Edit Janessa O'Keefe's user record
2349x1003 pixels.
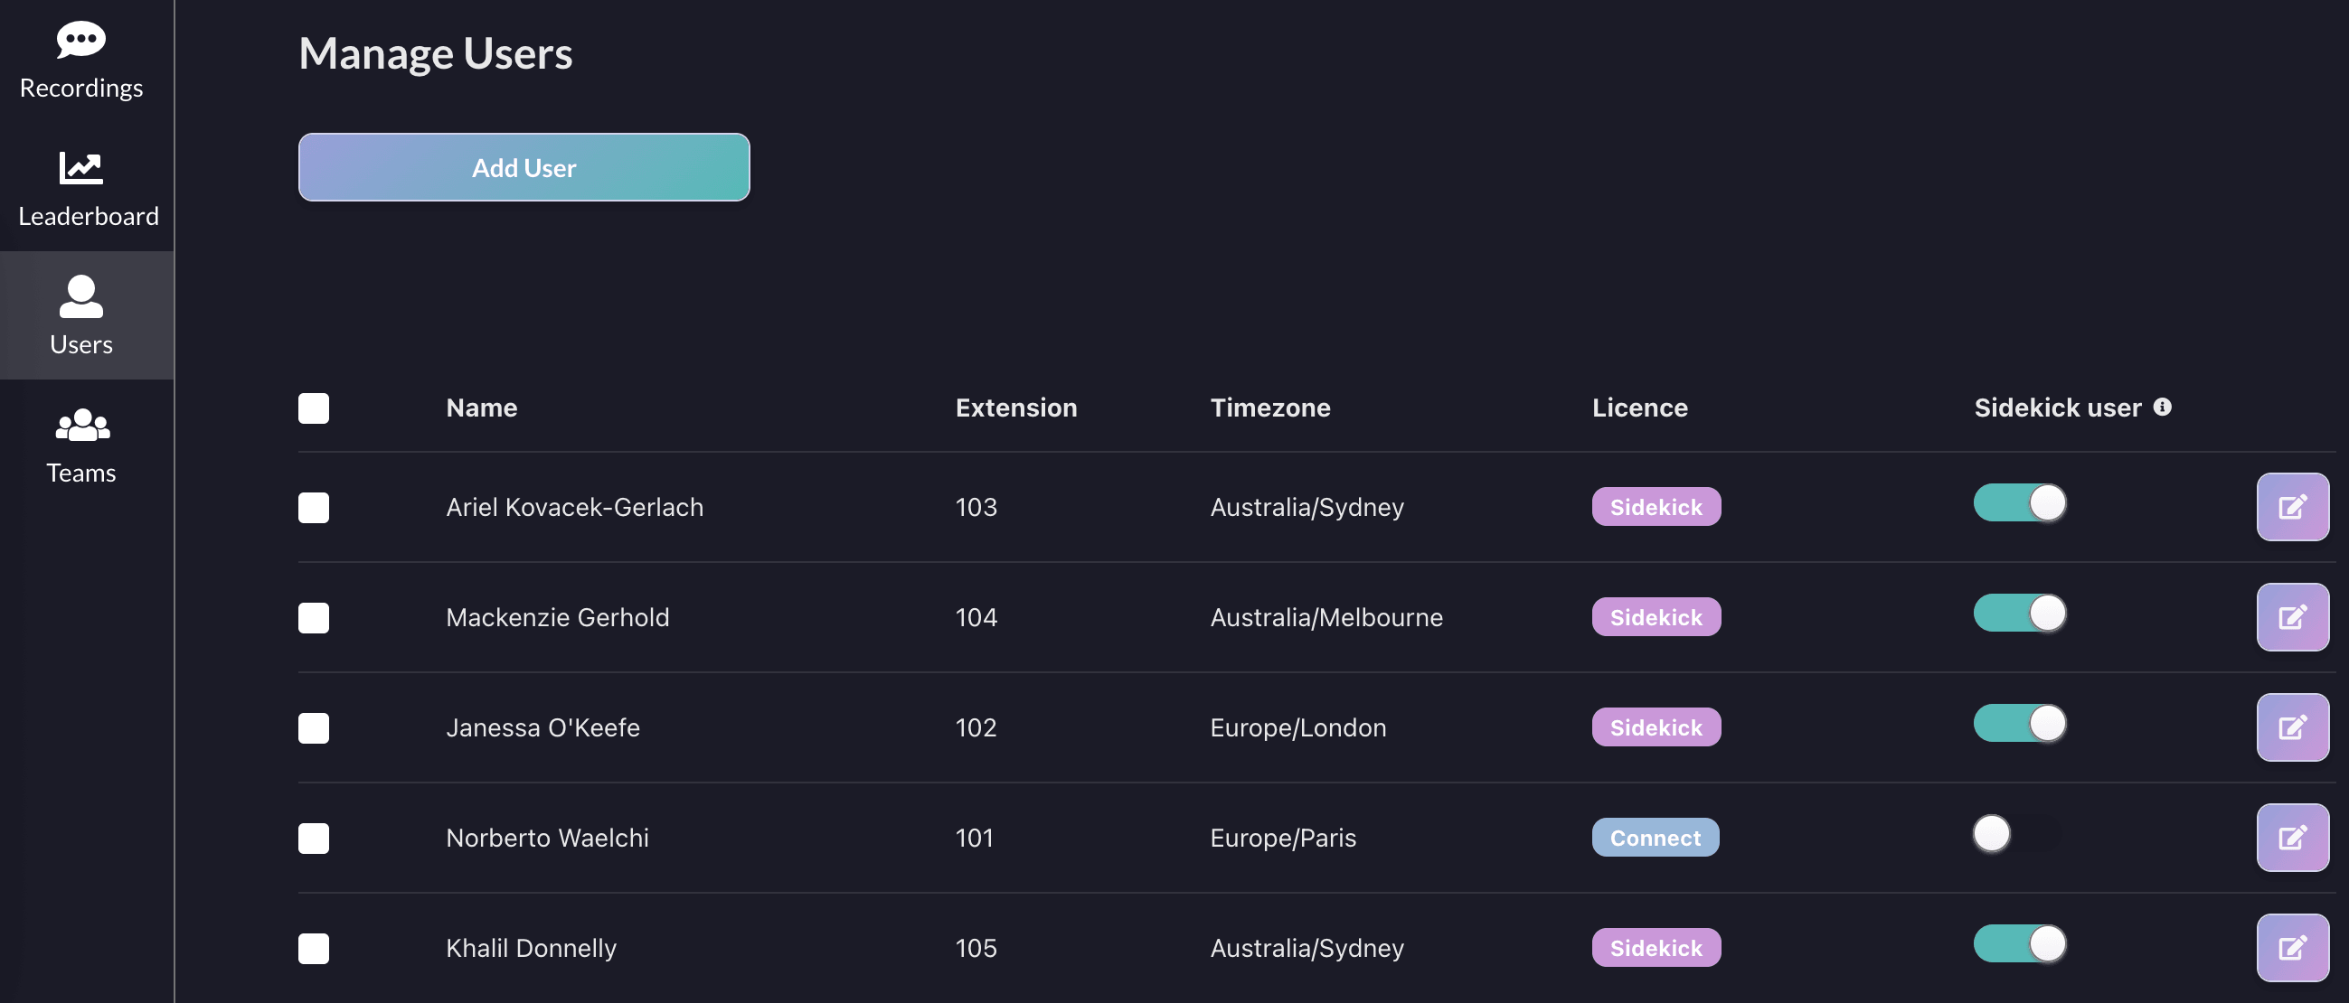(x=2291, y=727)
